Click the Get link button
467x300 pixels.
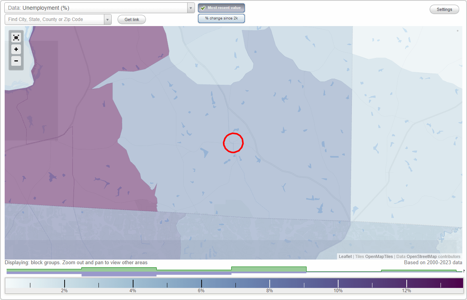132,19
